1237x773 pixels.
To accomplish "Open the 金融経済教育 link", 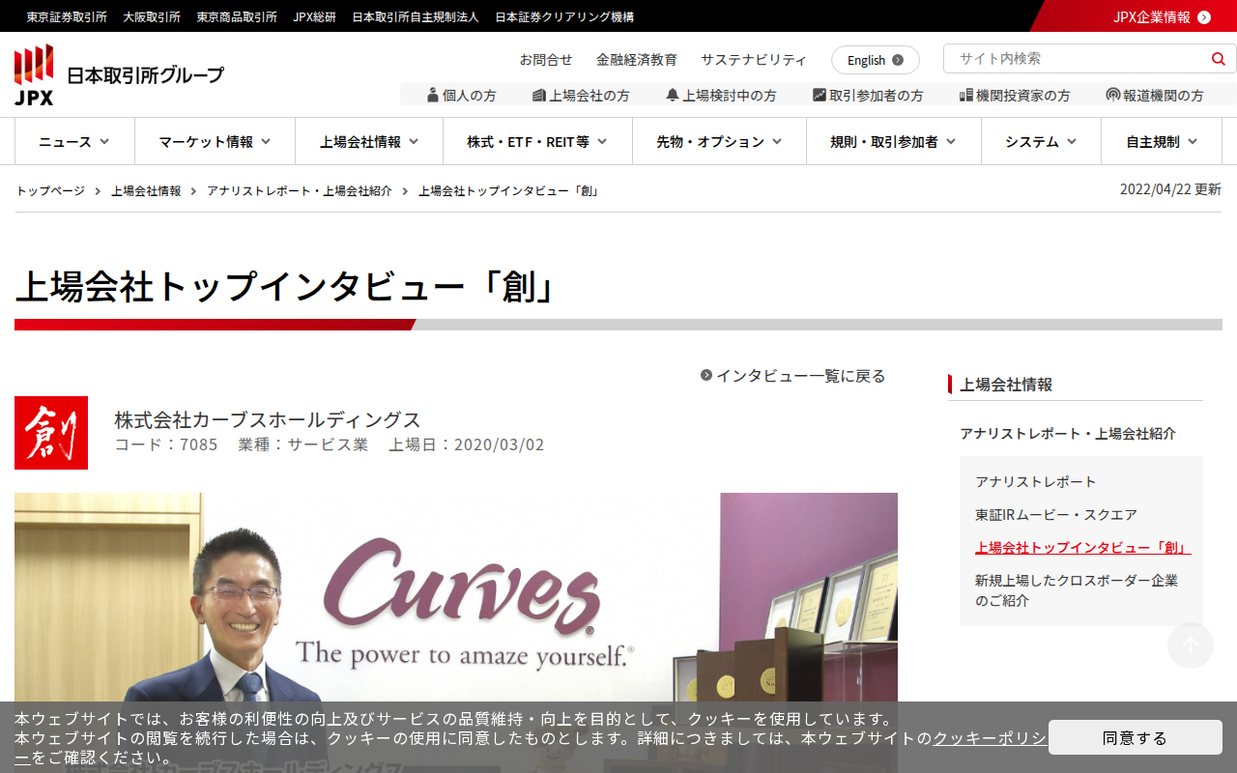I will click(x=637, y=60).
